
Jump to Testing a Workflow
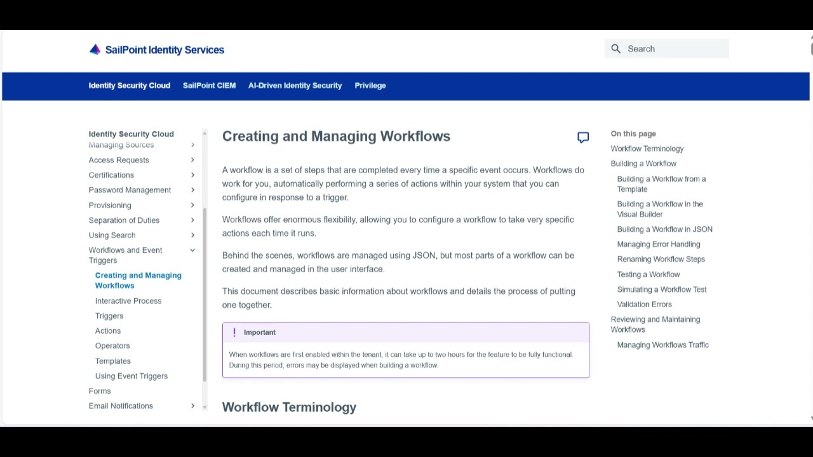click(x=648, y=274)
